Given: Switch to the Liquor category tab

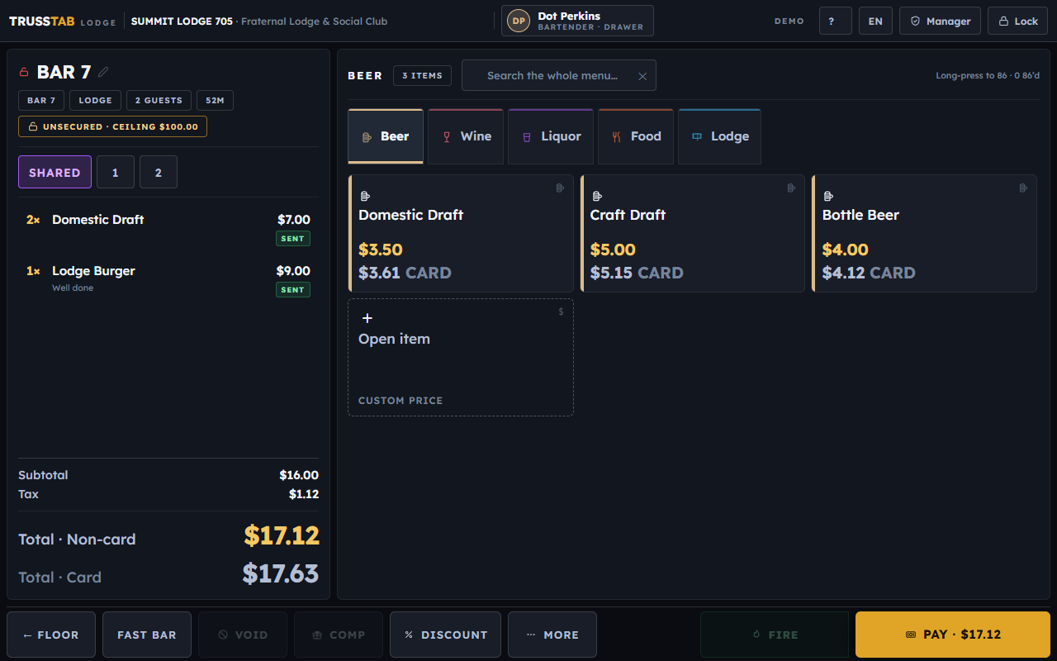Looking at the screenshot, I should 551,136.
